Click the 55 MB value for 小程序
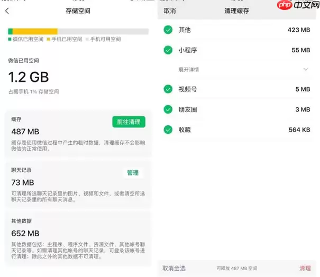The height and width of the screenshot is (277, 320). 301,50
